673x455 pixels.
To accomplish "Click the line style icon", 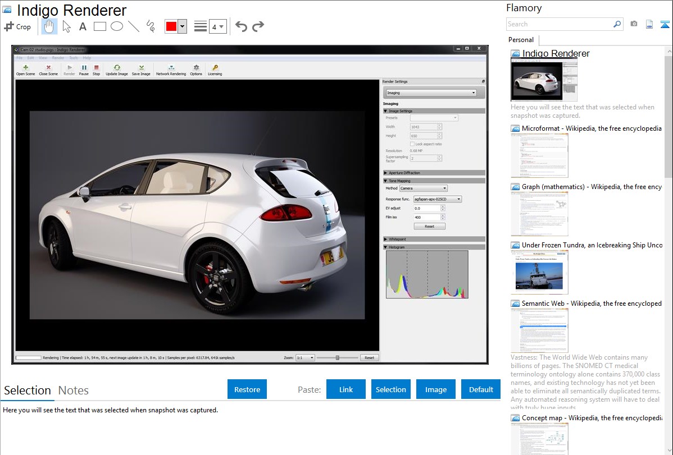I will (200, 26).
